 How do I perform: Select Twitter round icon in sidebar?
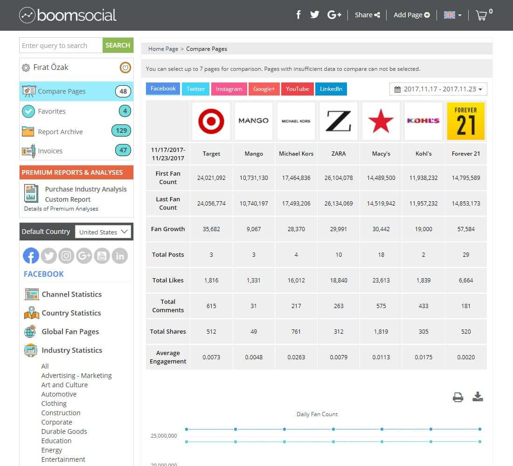[x=49, y=256]
